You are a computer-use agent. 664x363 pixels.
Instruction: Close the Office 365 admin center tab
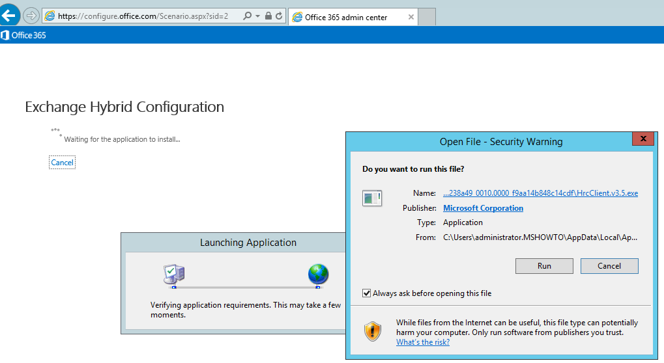[x=411, y=18]
